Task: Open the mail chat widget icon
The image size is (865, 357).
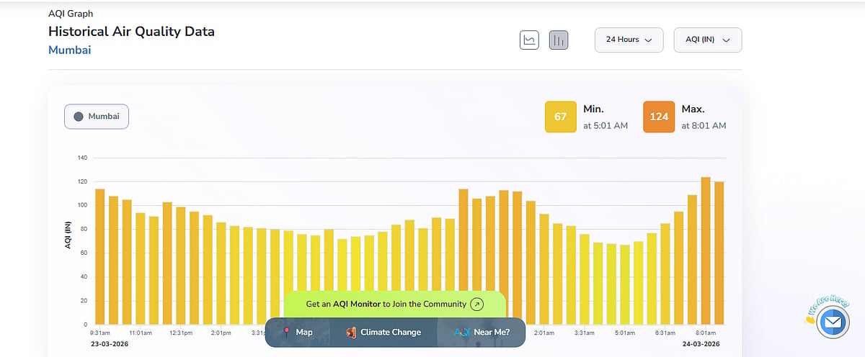Action: (833, 322)
